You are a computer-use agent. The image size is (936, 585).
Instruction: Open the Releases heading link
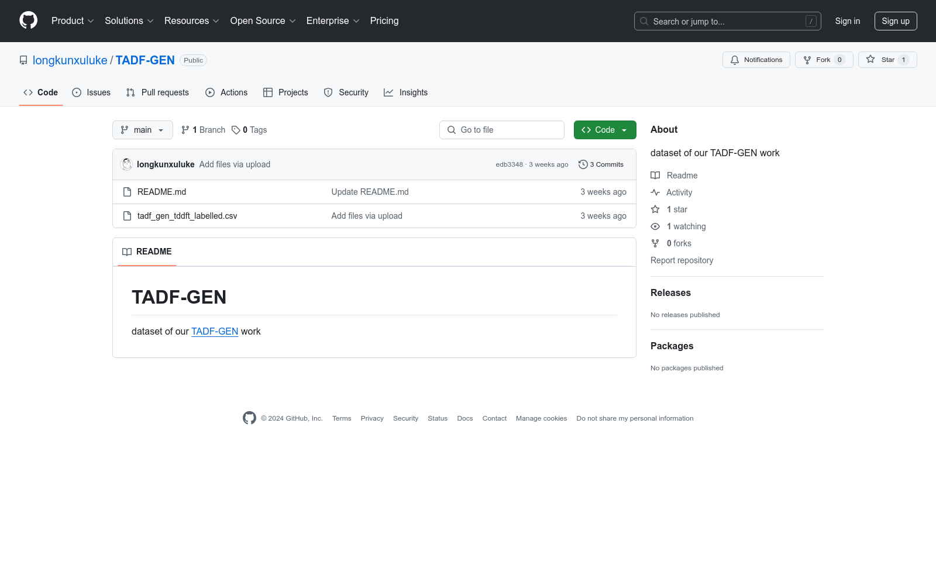click(670, 292)
